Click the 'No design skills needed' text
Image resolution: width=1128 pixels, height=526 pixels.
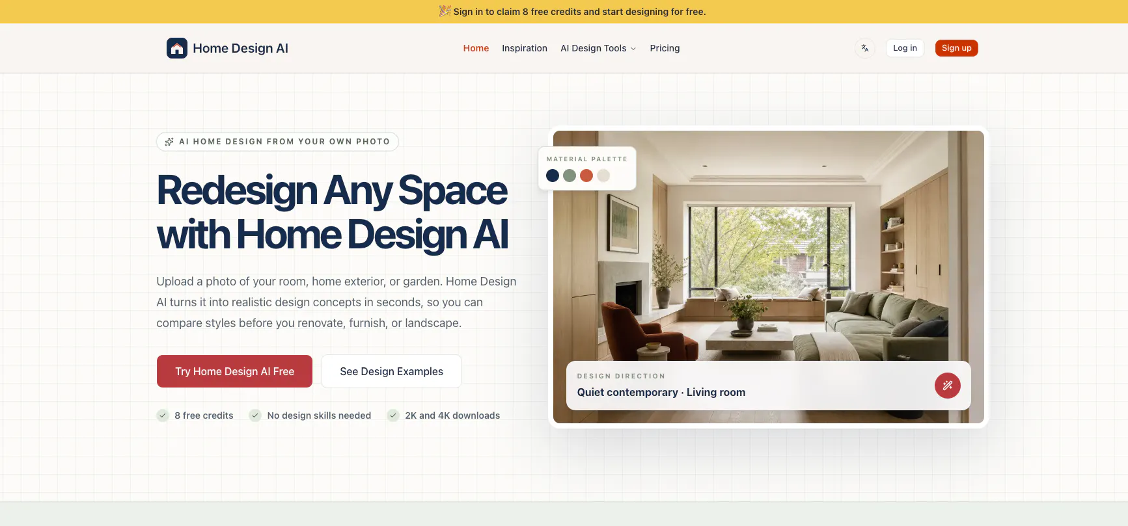click(x=319, y=415)
